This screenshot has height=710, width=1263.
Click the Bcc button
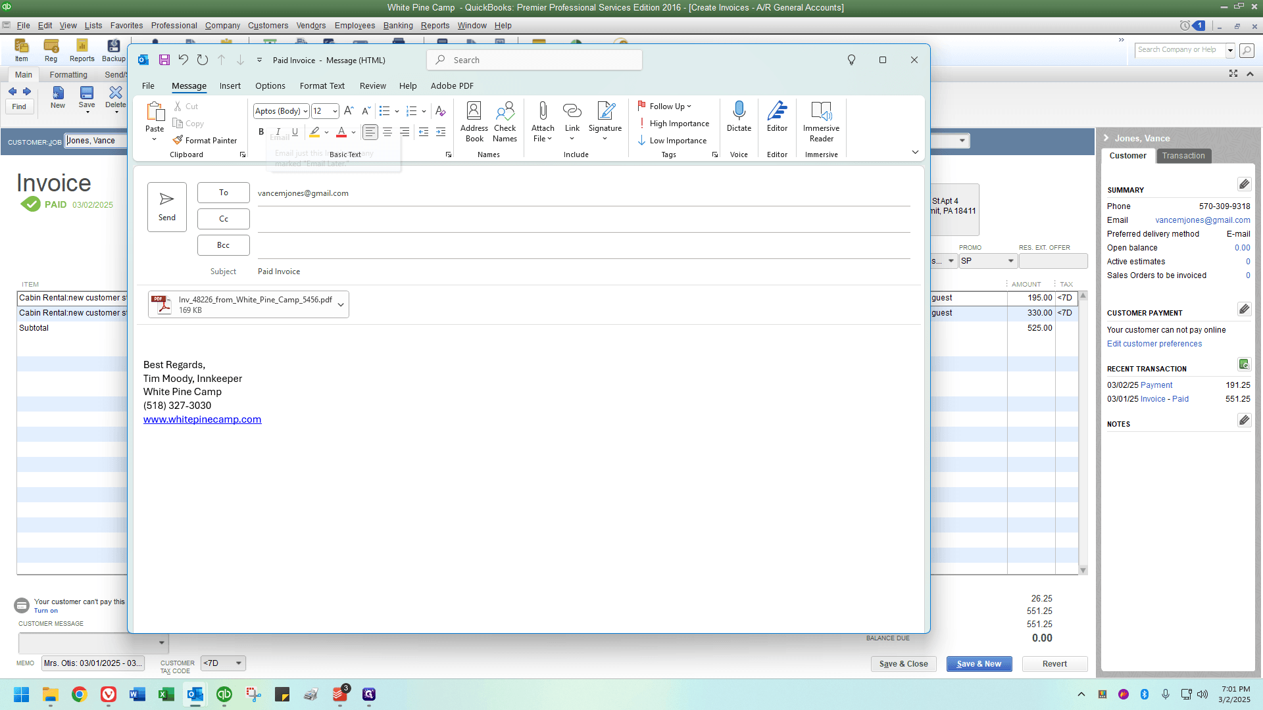(224, 245)
